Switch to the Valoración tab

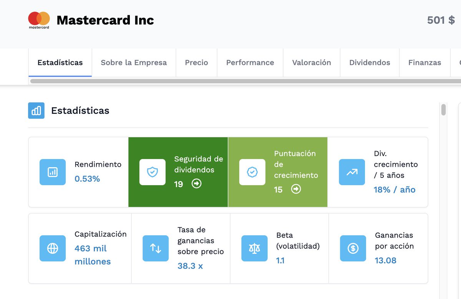tap(312, 62)
